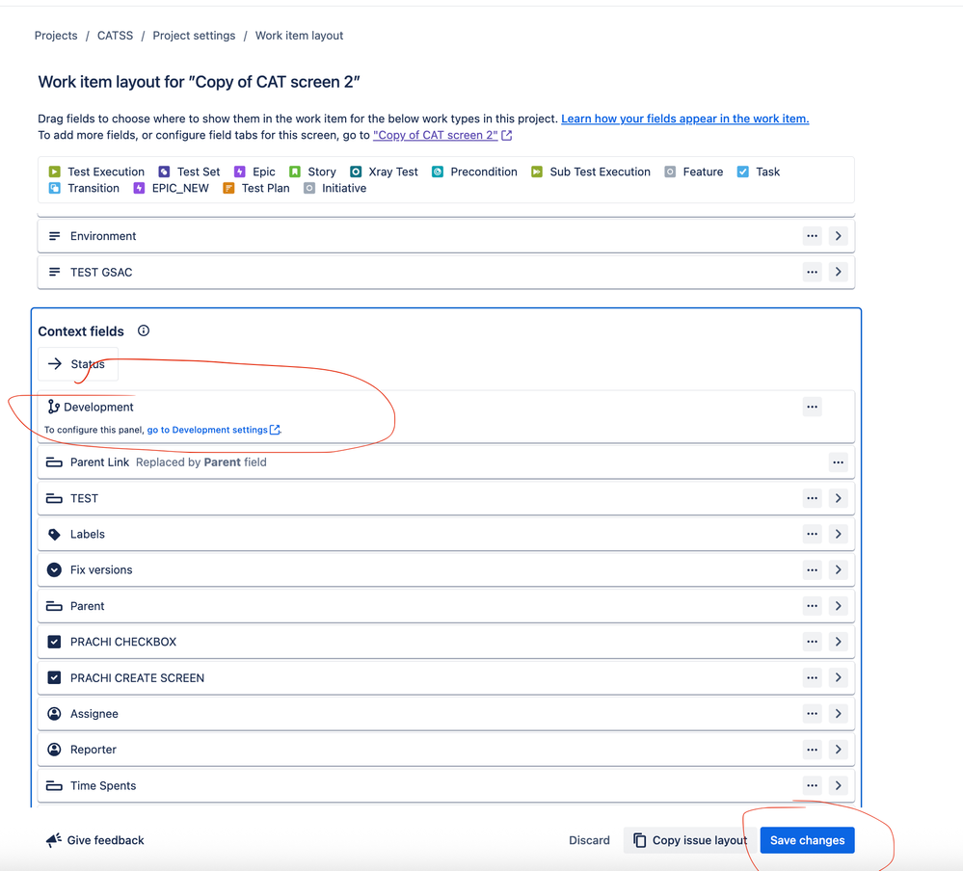Follow go to Development settings link
The width and height of the screenshot is (963, 871).
(x=212, y=430)
